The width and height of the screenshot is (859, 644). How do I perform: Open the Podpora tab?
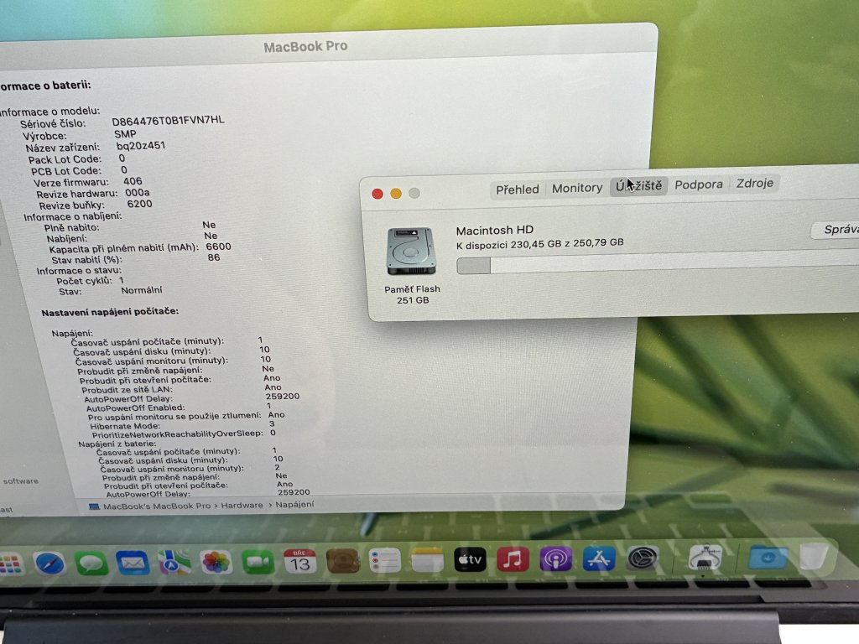point(699,184)
